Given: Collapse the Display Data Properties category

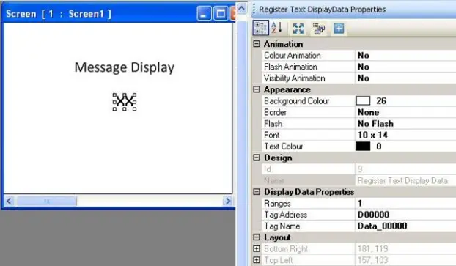Looking at the screenshot, I should click(257, 191).
